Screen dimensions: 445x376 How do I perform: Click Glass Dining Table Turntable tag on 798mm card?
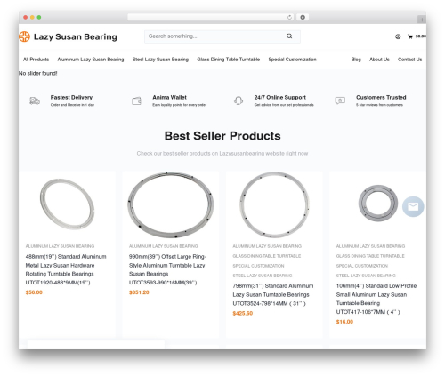[x=267, y=256]
